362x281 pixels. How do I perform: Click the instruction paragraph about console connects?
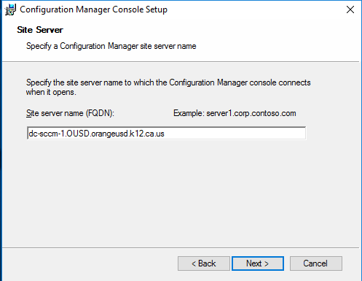pyautogui.click(x=168, y=87)
